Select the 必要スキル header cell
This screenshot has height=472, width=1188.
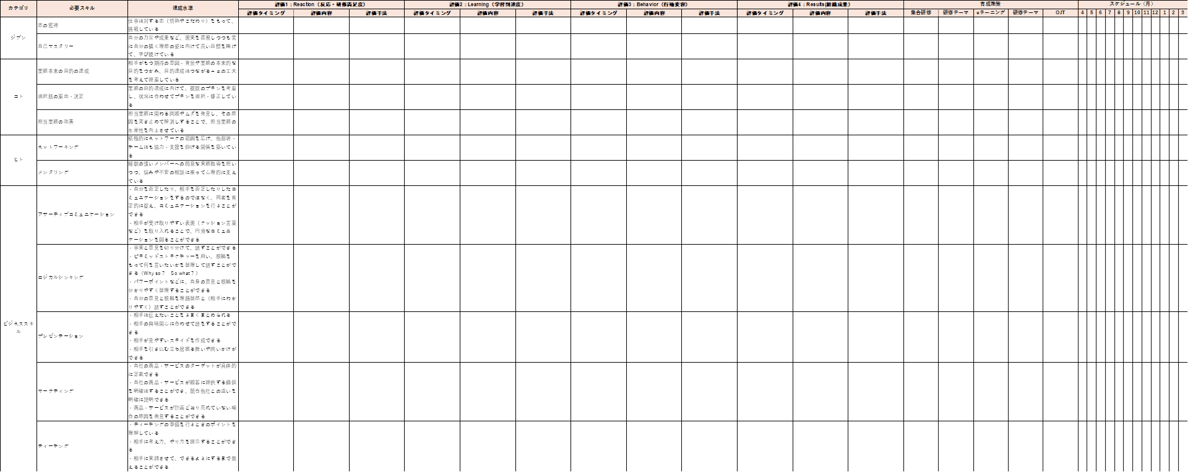(82, 8)
